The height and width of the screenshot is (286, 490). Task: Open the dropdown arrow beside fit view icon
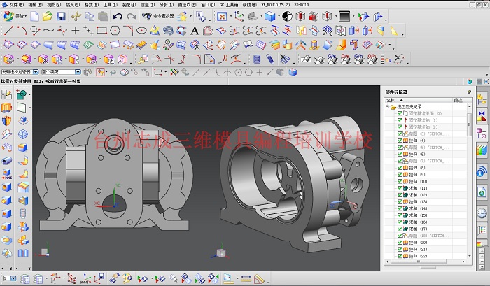(230, 16)
